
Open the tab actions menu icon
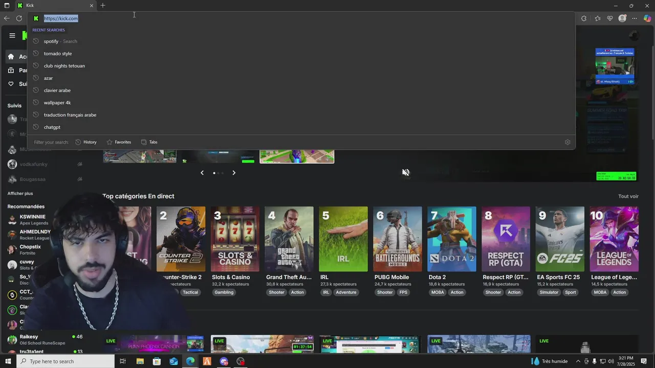click(x=7, y=6)
